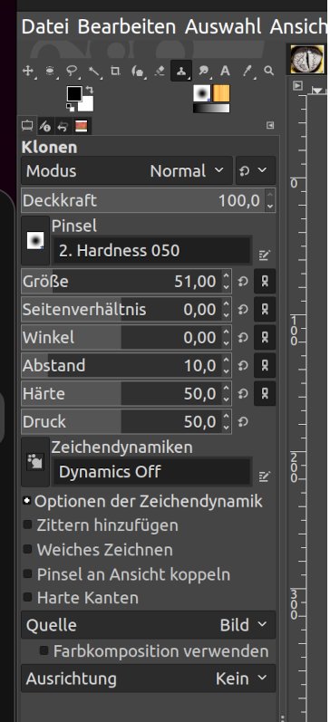Enable Weiches Zeichnen checkbox
Screen dimensions: 330x722
click(28, 549)
